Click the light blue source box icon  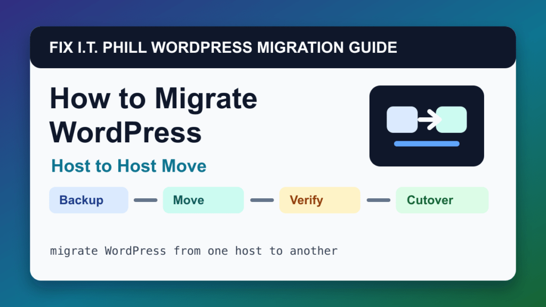point(402,119)
